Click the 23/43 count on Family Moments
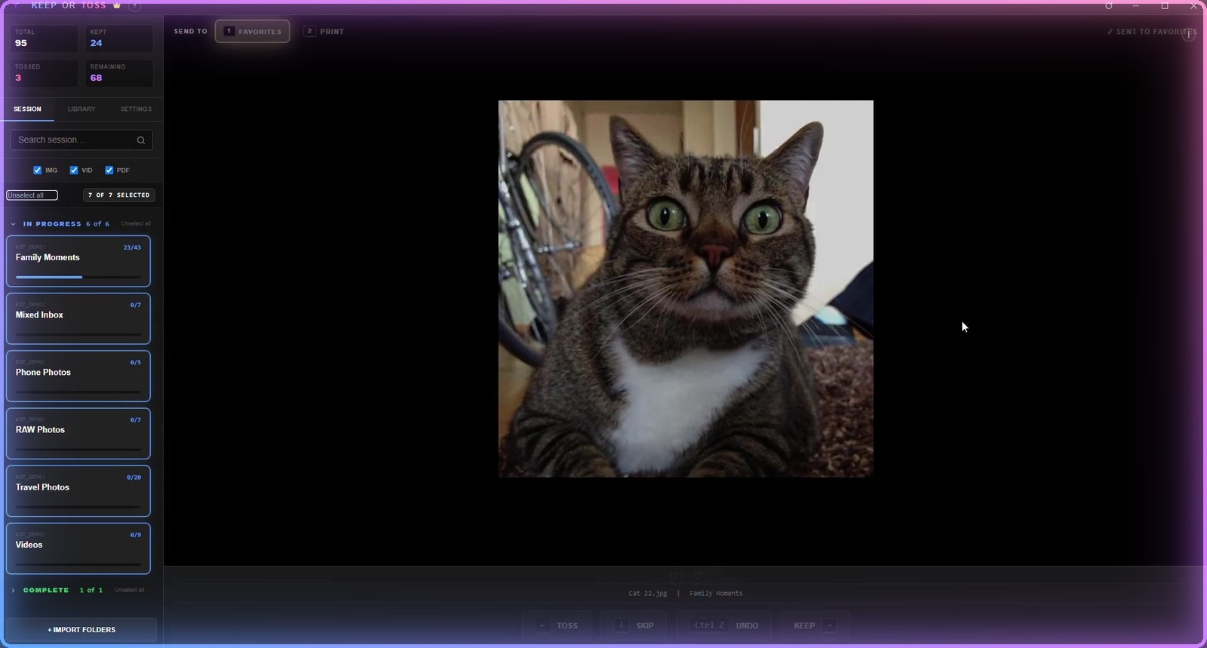 (132, 247)
